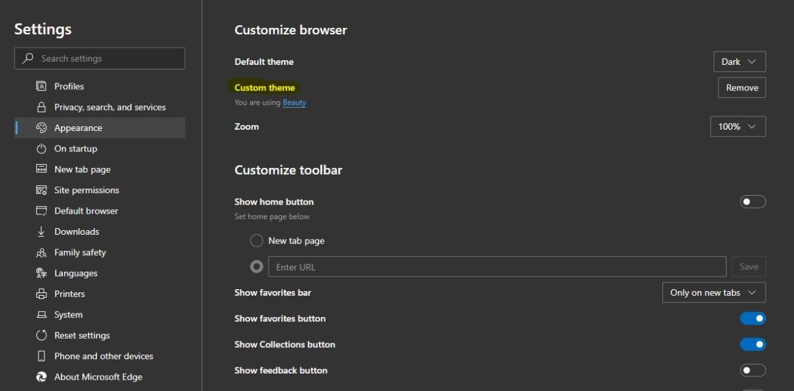Click the Remove custom theme button
The width and height of the screenshot is (794, 391).
(x=741, y=87)
